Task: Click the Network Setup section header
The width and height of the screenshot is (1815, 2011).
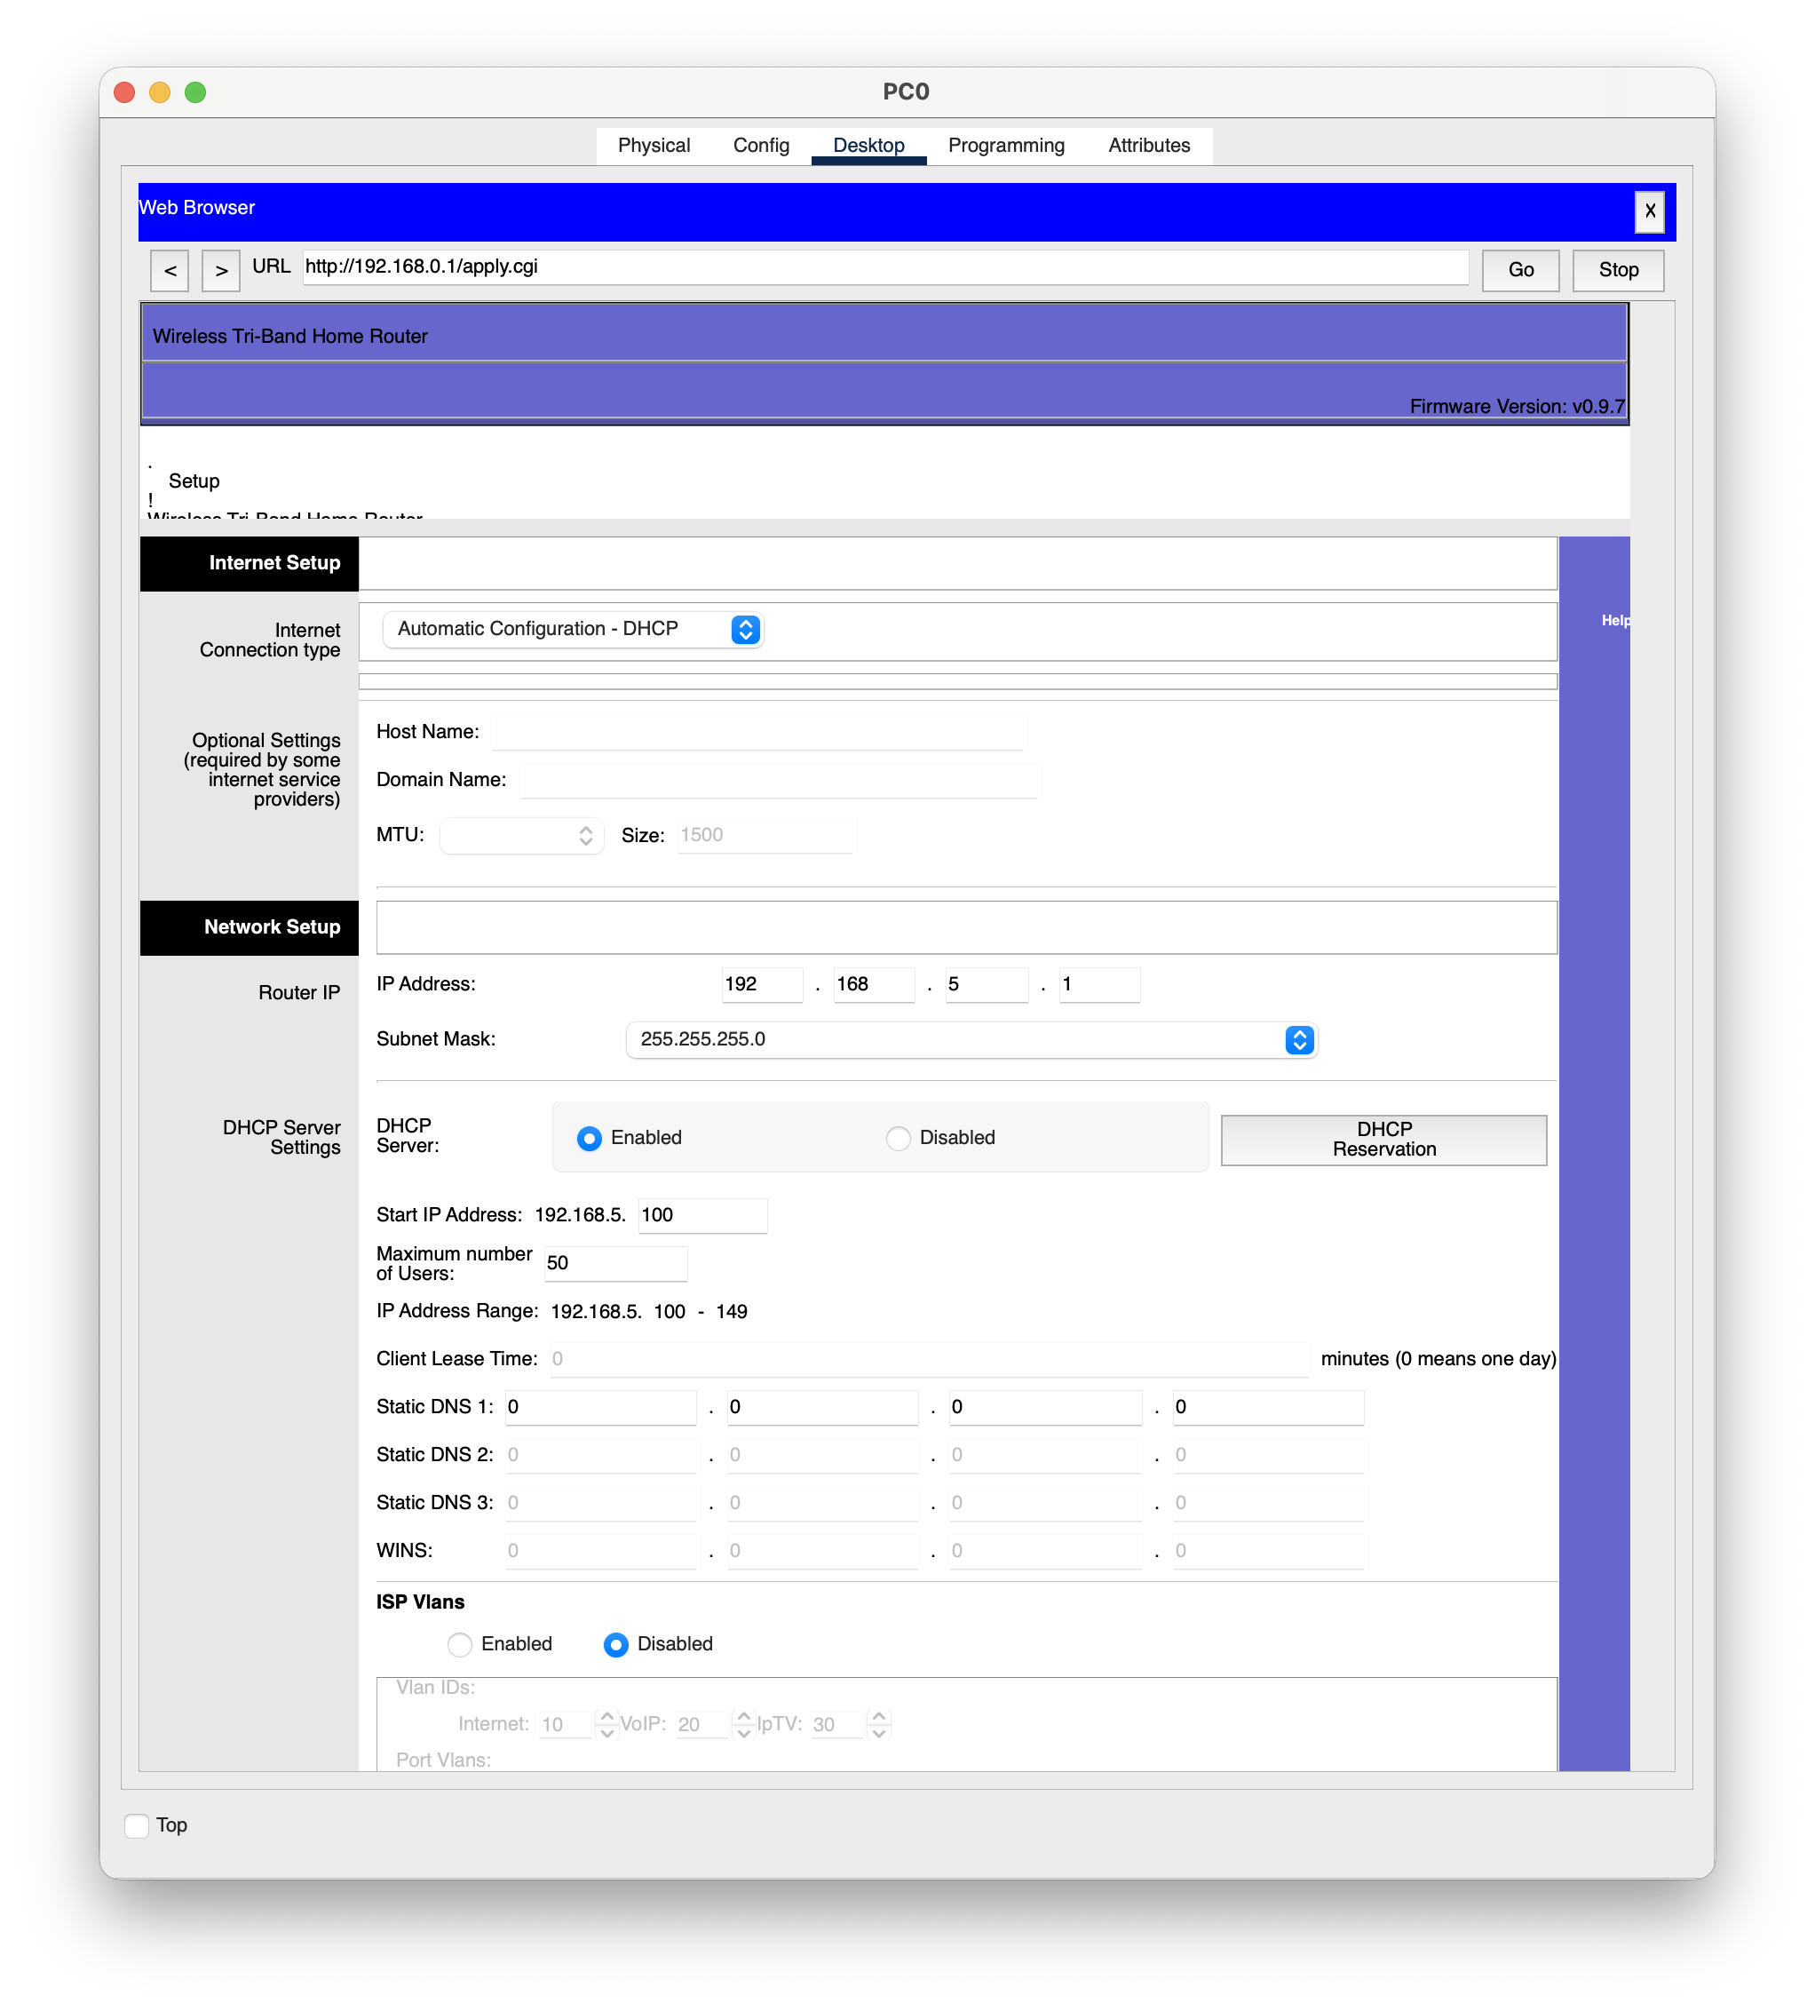Action: tap(250, 927)
